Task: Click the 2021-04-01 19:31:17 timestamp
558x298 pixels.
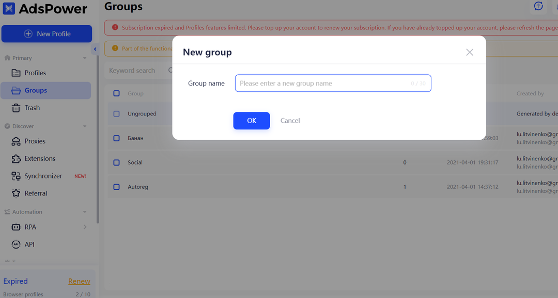Action: pyautogui.click(x=473, y=162)
